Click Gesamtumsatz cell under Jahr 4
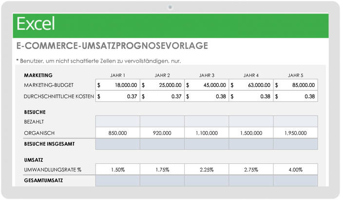Viewport: 341px width, 200px height. [x=251, y=181]
